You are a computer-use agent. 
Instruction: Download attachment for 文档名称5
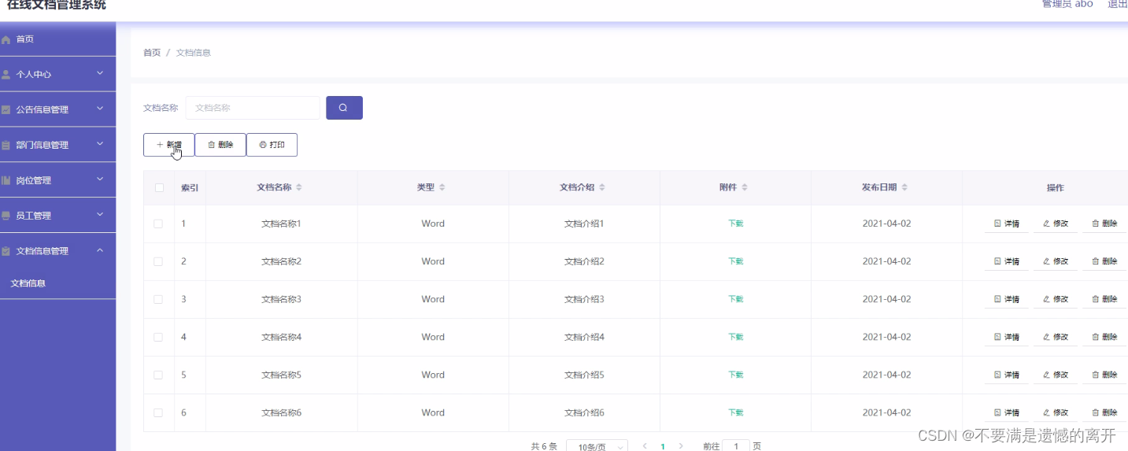[x=735, y=375]
